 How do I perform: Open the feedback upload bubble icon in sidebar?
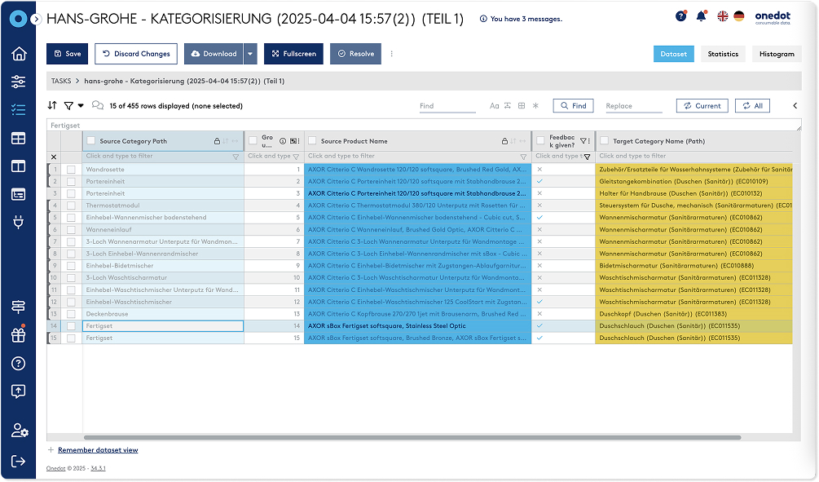pyautogui.click(x=18, y=391)
